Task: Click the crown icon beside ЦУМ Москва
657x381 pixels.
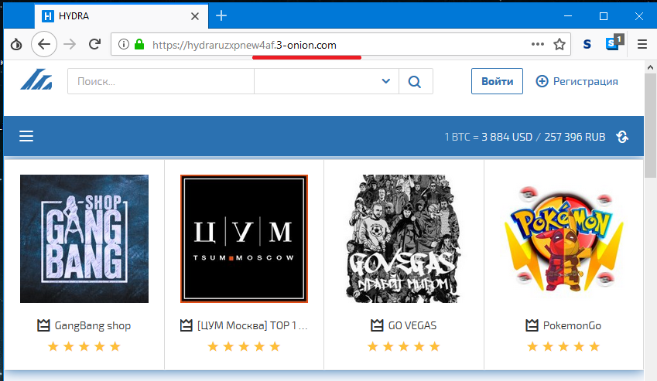Action: 186,325
